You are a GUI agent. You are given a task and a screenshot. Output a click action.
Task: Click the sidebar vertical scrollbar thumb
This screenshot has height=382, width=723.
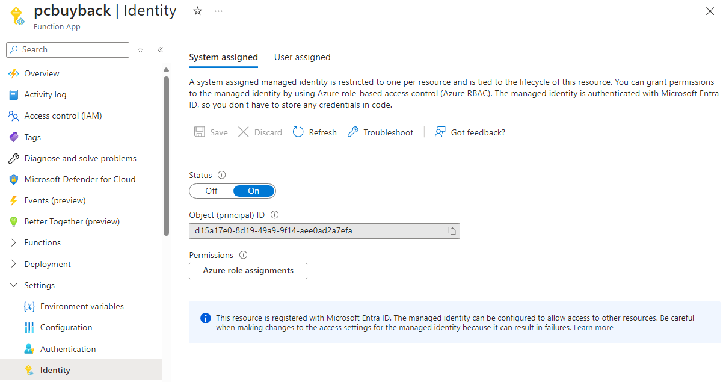167,156
